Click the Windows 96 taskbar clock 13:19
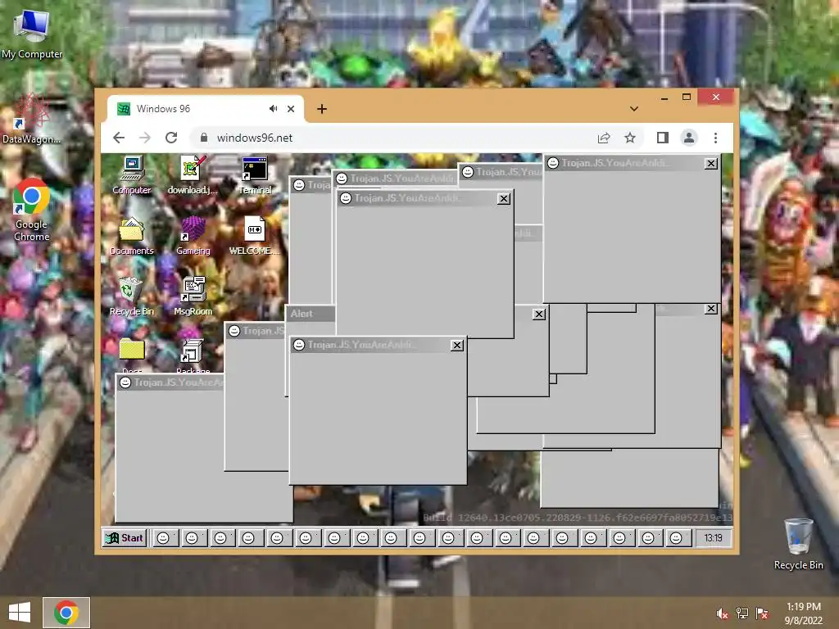 click(x=714, y=537)
